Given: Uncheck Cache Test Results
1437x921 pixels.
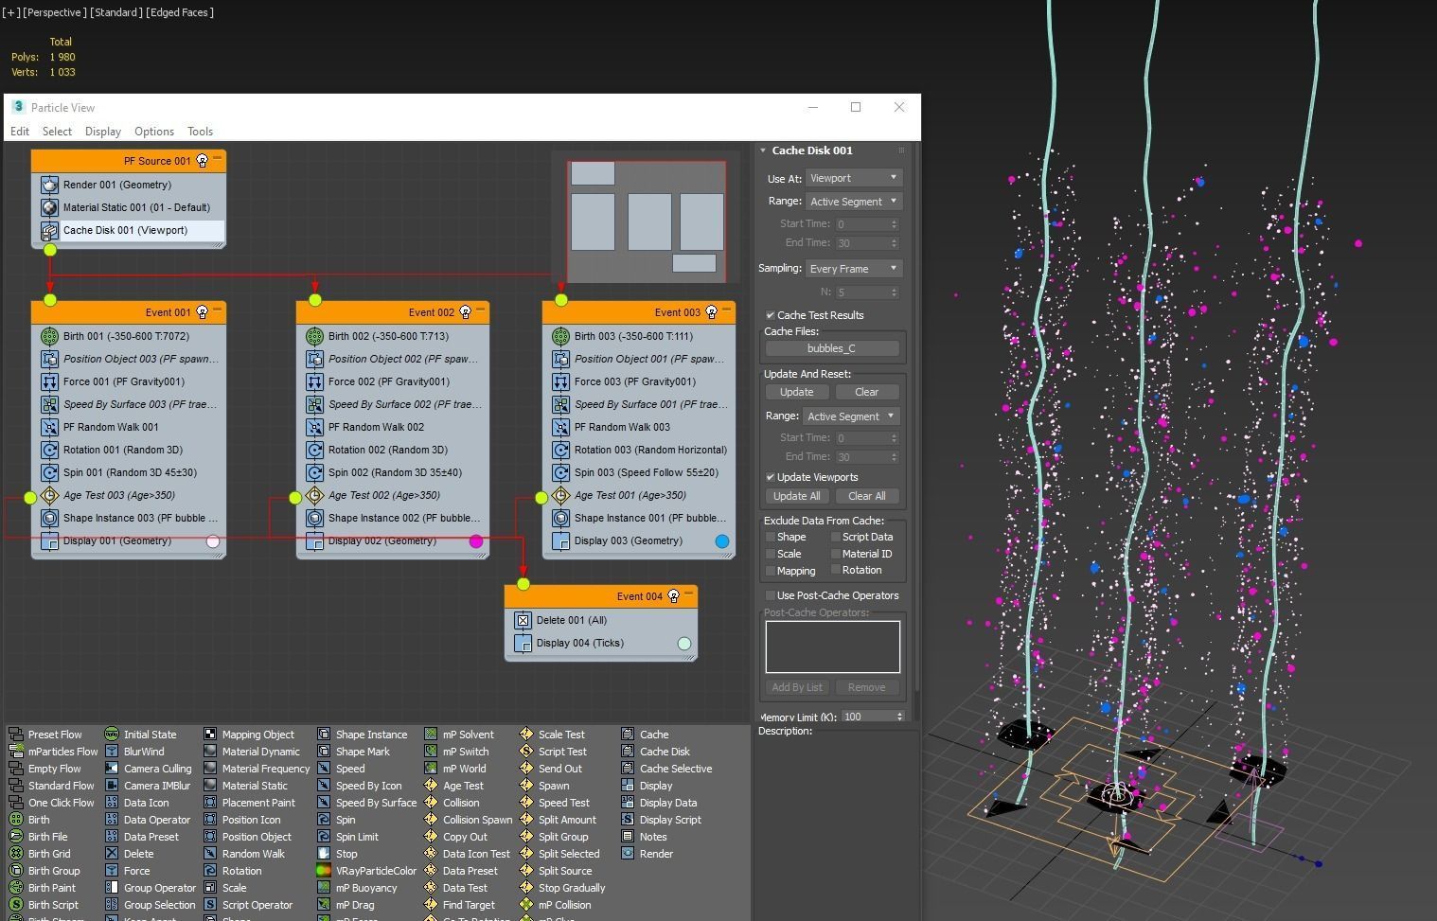Looking at the screenshot, I should [x=771, y=315].
